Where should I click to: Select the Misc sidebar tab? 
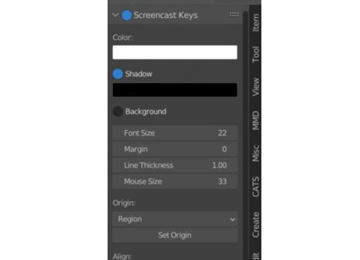[x=256, y=153]
